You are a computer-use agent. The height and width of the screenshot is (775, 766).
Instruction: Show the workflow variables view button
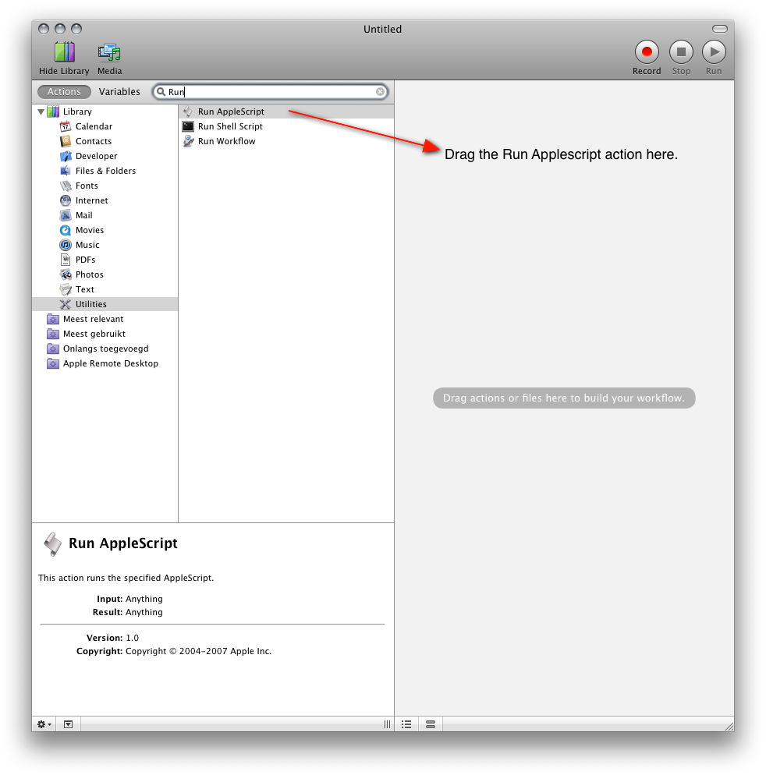point(431,724)
